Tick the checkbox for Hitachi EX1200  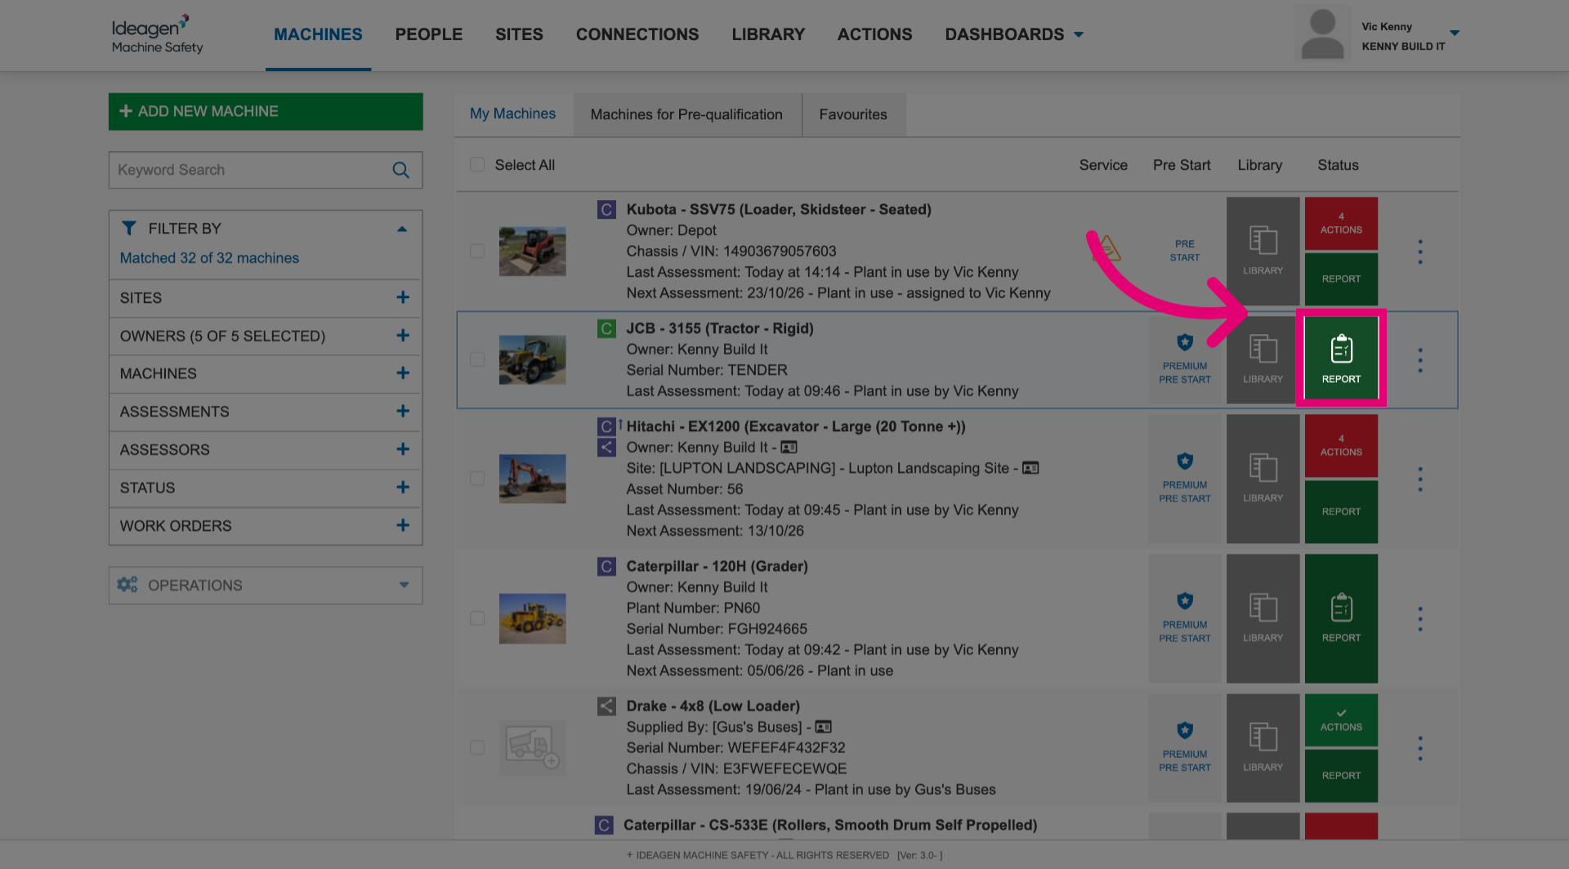click(x=477, y=479)
